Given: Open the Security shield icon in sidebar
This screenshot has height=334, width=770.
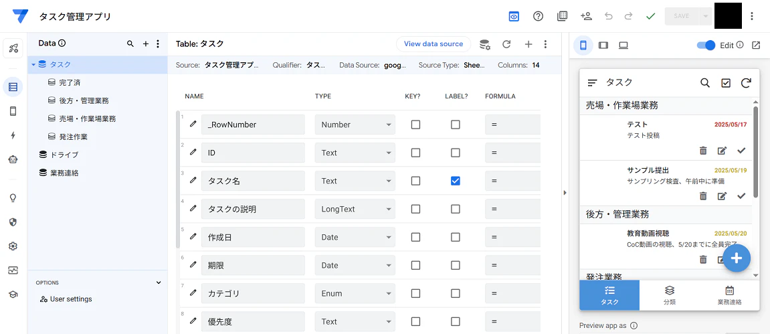Looking at the screenshot, I should (x=13, y=222).
